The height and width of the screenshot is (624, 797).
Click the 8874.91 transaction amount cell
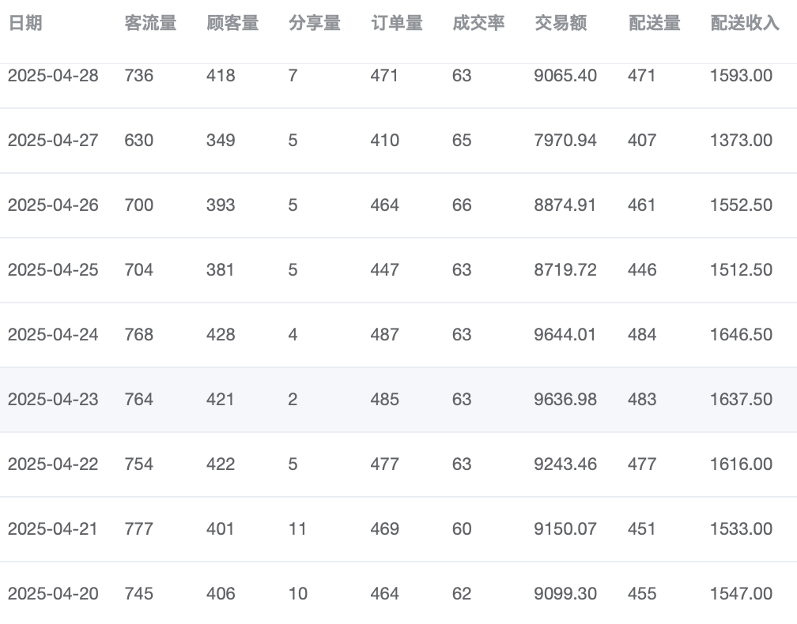(565, 205)
